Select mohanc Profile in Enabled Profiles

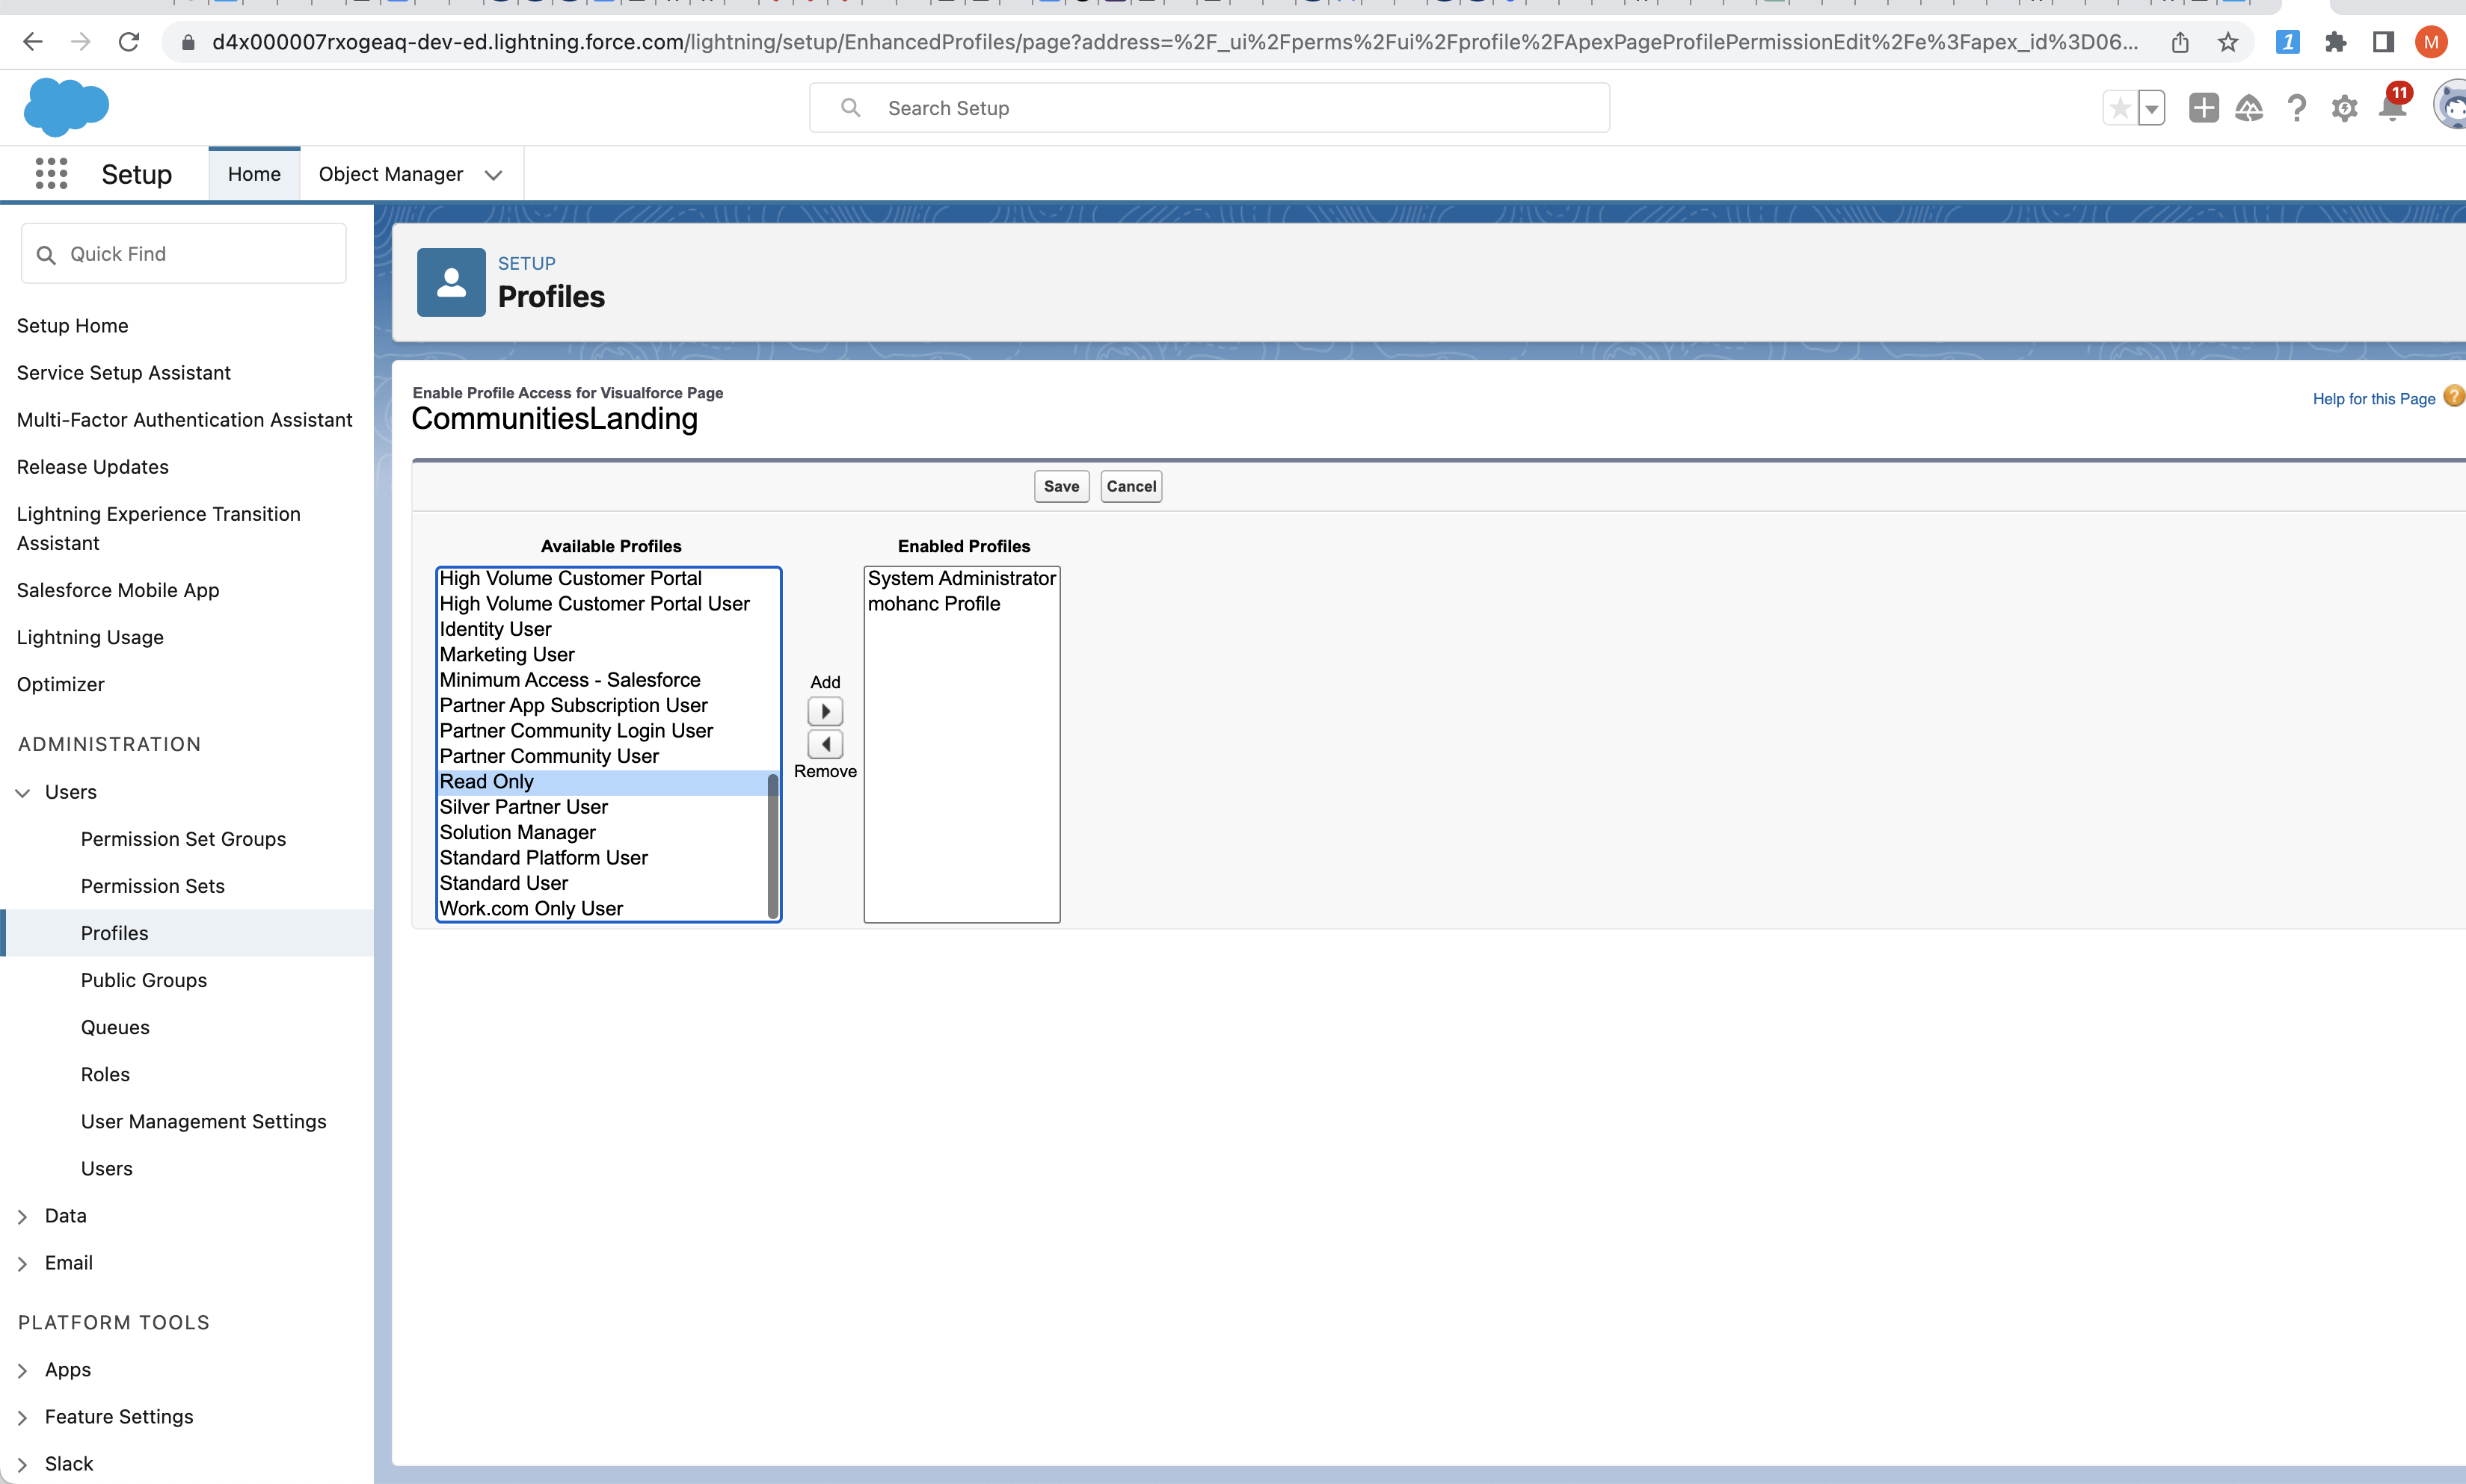(x=962, y=604)
